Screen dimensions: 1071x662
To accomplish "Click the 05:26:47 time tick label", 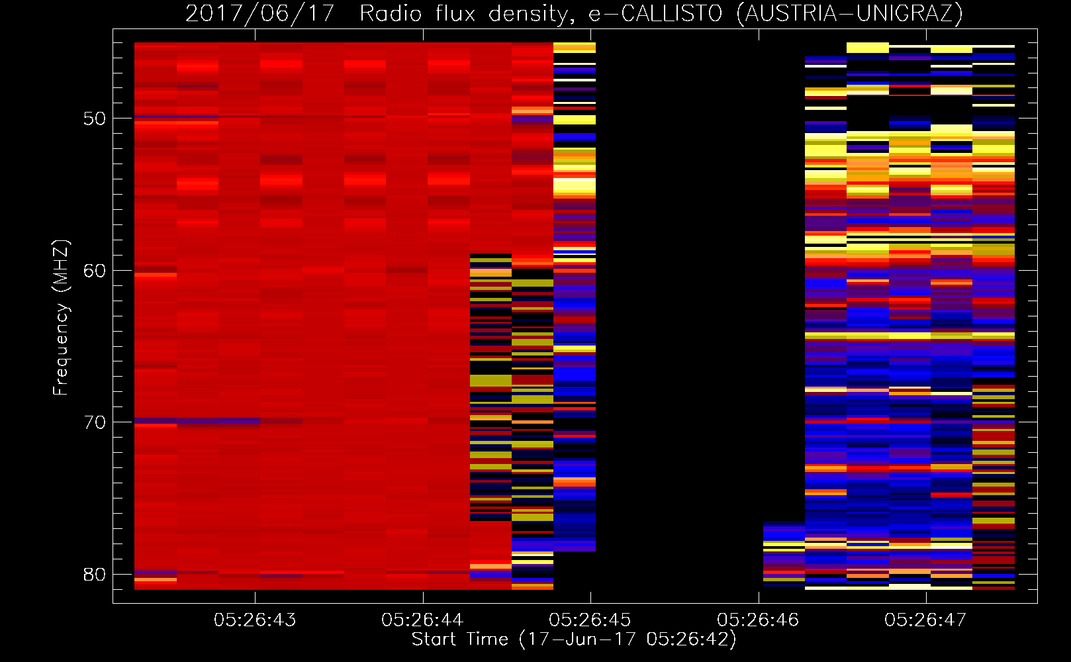I will pyautogui.click(x=925, y=620).
